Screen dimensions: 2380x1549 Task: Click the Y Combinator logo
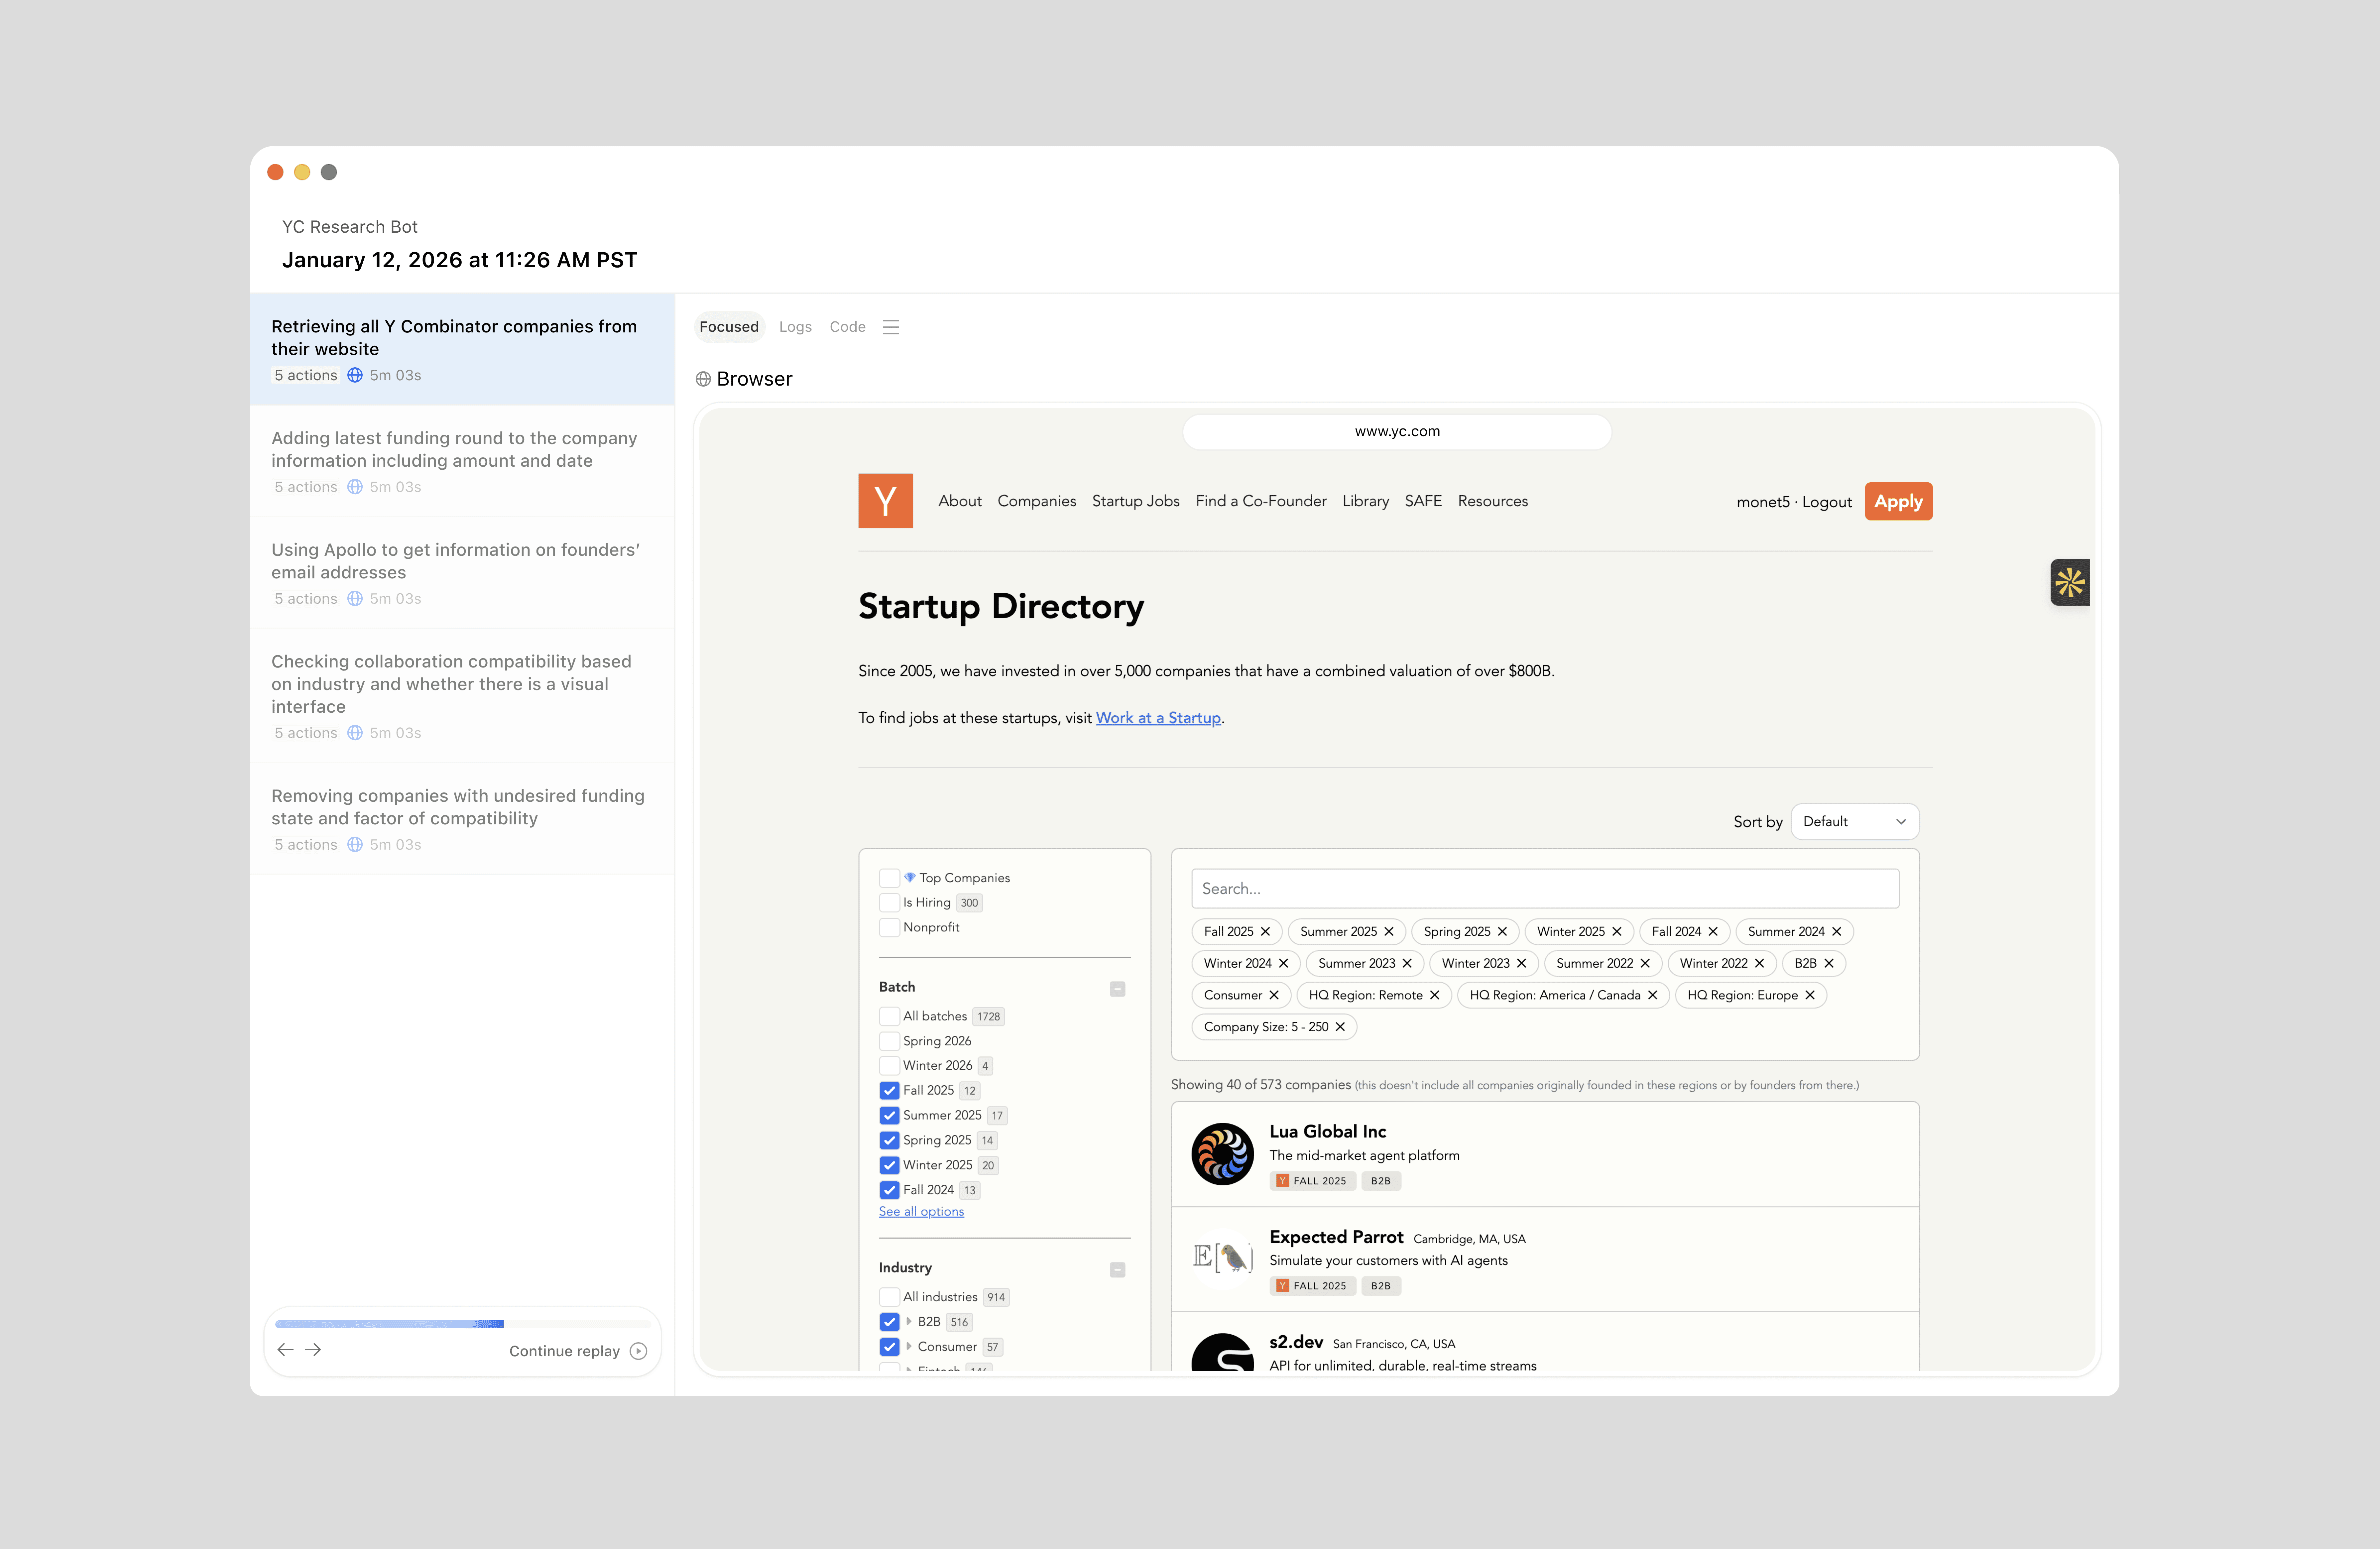[x=885, y=501]
